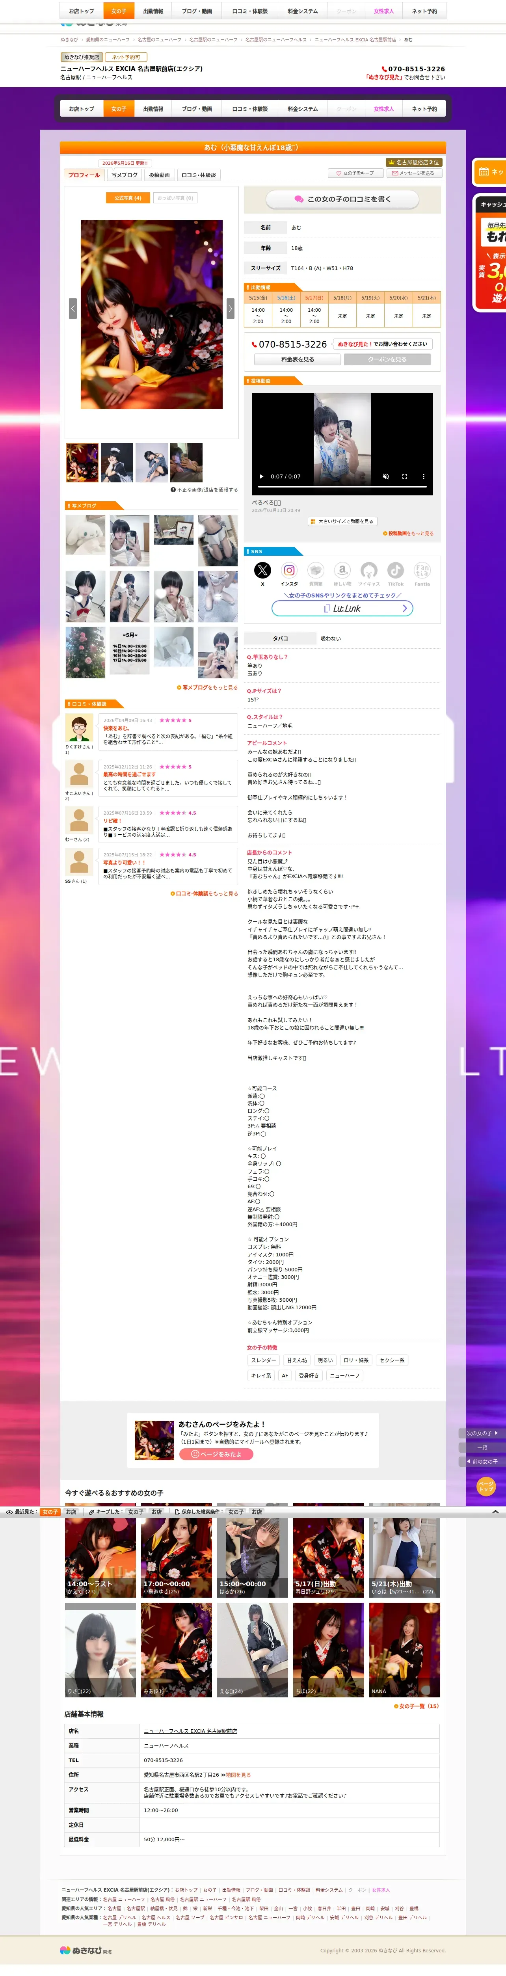Expand the bottom history bar chevron
Viewport: 506px width, 1976px height.
495,1512
